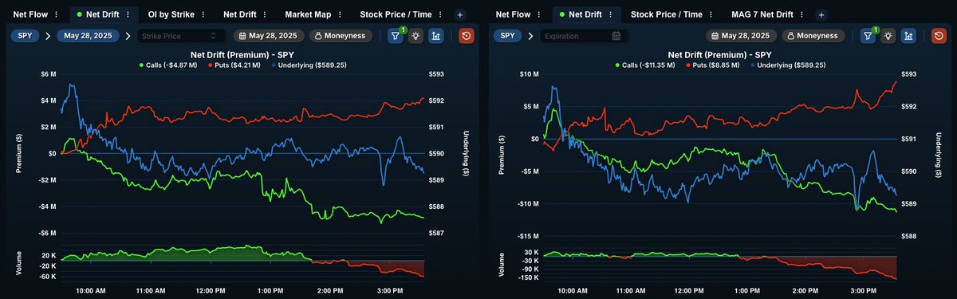Open Moneyness selector in right panel
Viewport: 957px width, 299px height.
813,36
